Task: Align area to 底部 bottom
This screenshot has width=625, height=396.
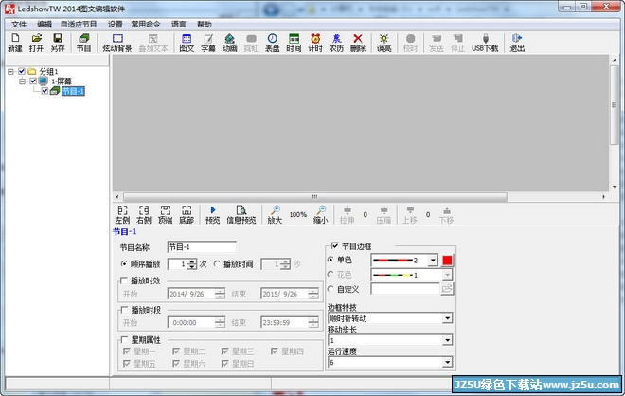Action: 187,214
